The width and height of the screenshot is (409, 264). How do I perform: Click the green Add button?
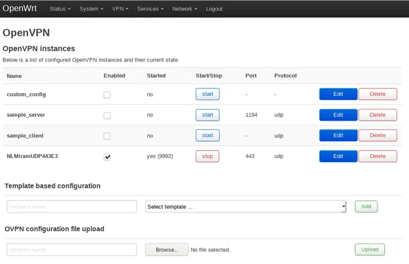(366, 207)
